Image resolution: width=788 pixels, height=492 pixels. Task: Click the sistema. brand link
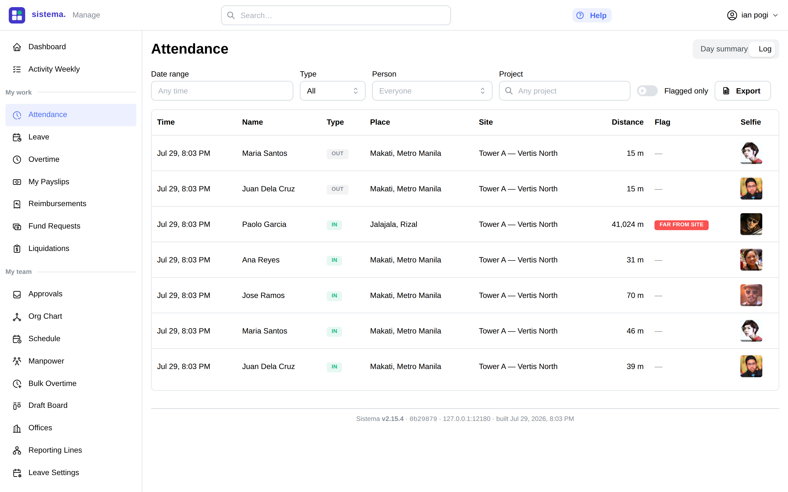point(48,14)
